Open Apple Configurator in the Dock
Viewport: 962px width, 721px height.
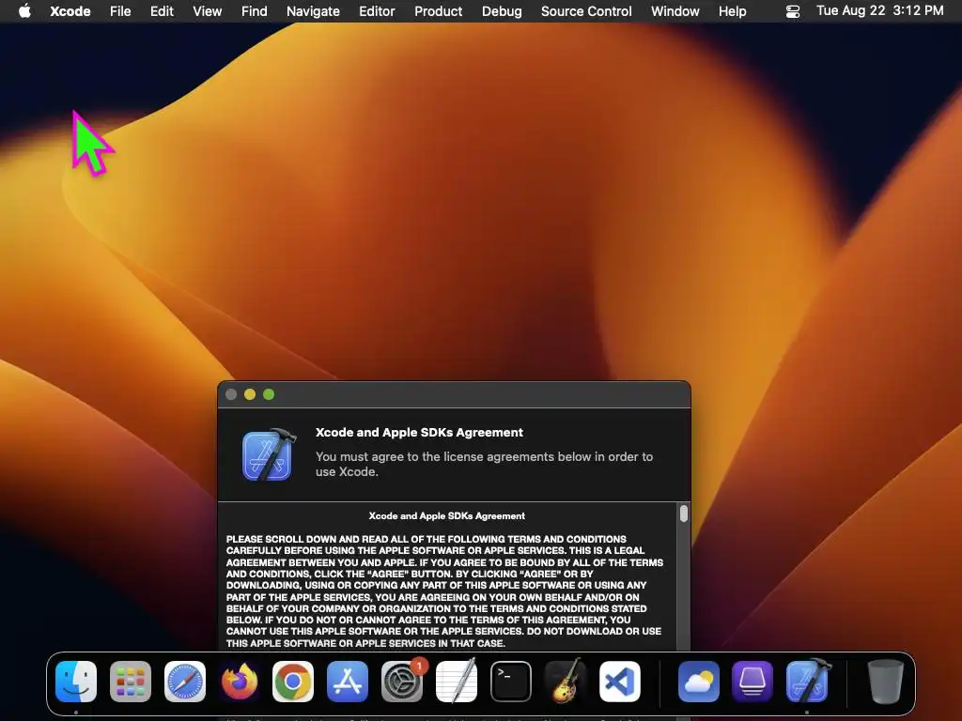753,682
